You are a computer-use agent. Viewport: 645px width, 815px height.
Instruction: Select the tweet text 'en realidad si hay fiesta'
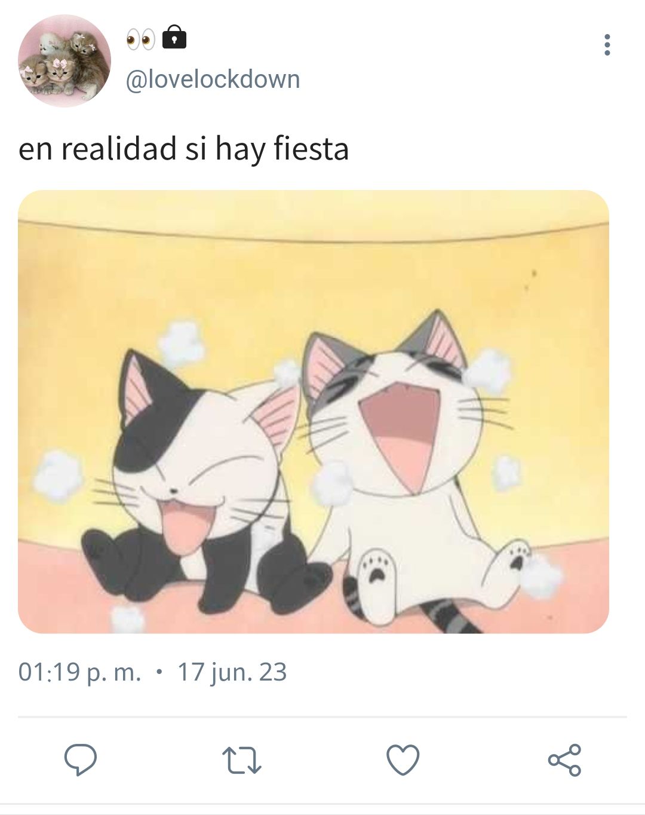[x=184, y=149]
